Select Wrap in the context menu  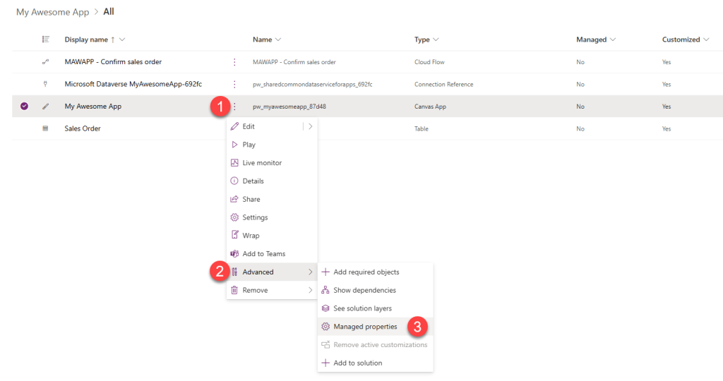click(272, 236)
